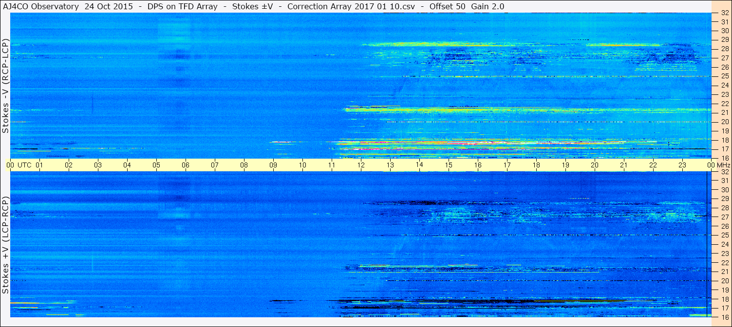Select the 11 hour marker on time axis

pos(332,165)
